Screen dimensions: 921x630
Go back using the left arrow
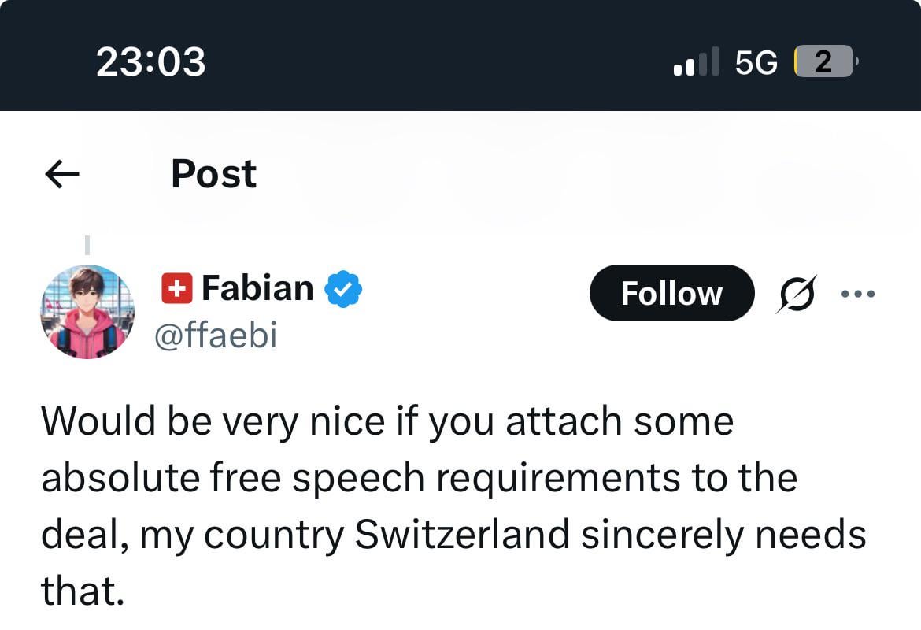[x=61, y=174]
